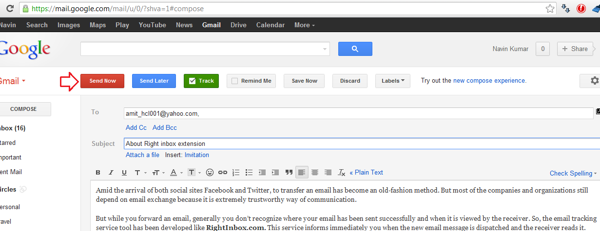Open the text color picker
Viewport: 600px width, 231px height.
coord(176,173)
